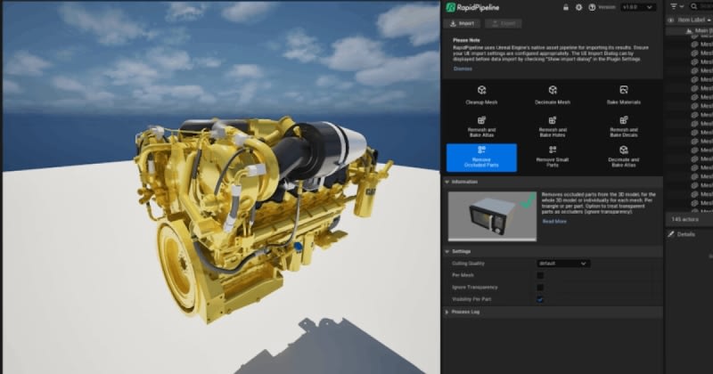Click the Decimate and Bake Atlas preset
This screenshot has height=374, width=713.
click(623, 156)
